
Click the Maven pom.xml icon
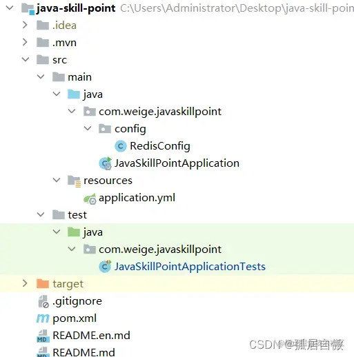(x=43, y=318)
